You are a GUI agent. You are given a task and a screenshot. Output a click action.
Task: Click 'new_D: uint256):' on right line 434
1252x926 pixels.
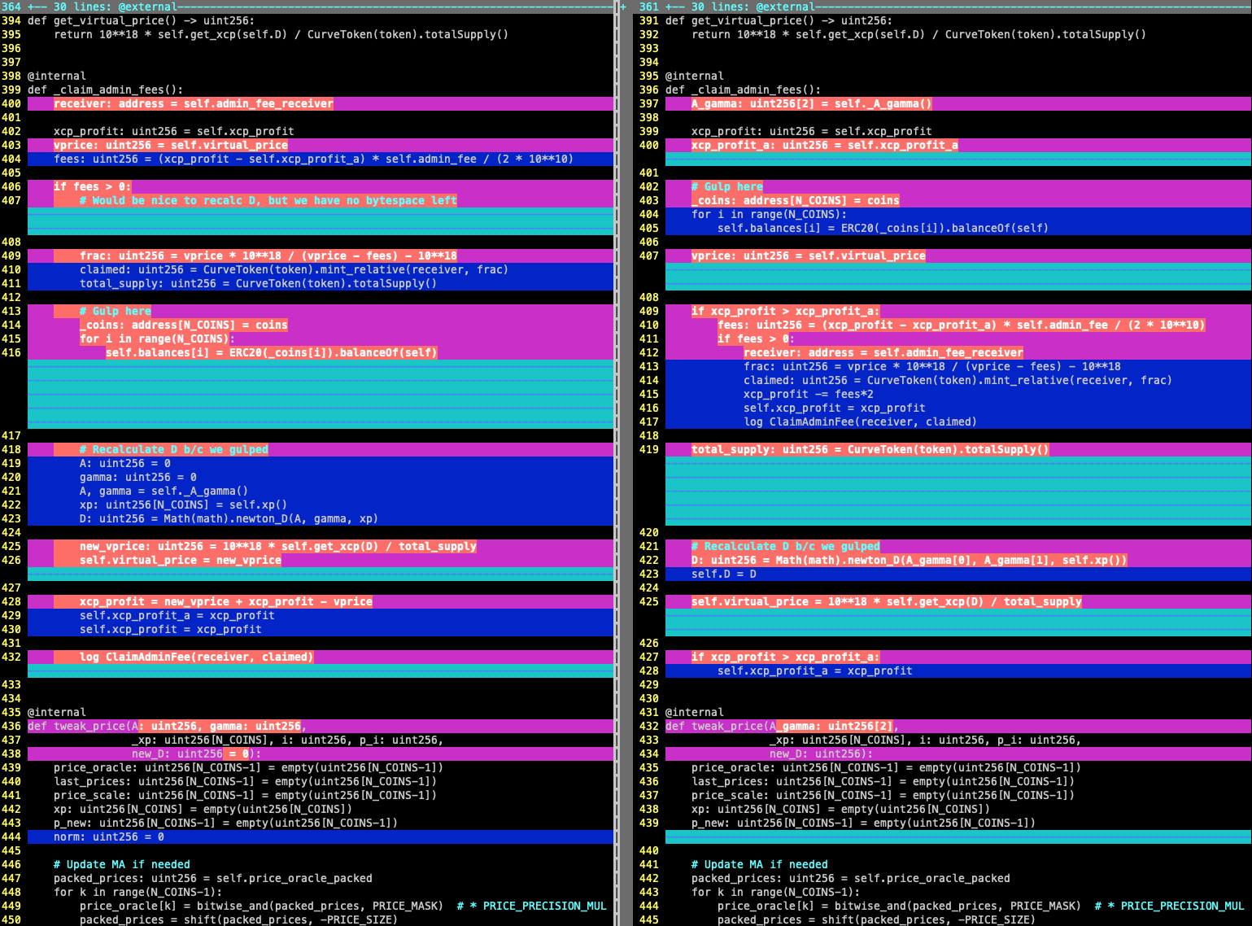click(x=822, y=753)
